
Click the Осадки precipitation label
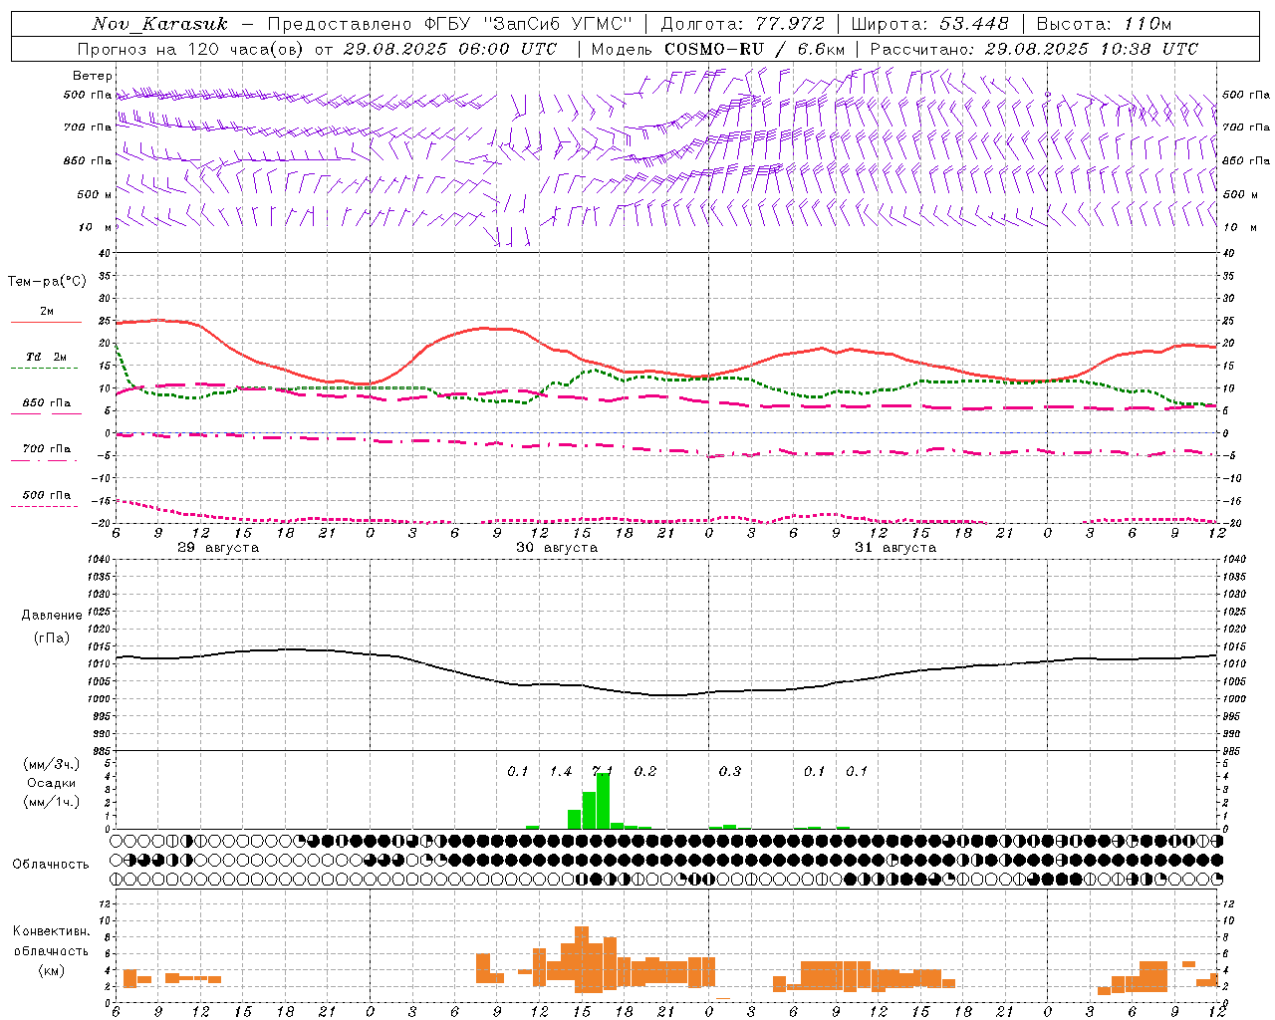coord(52,783)
